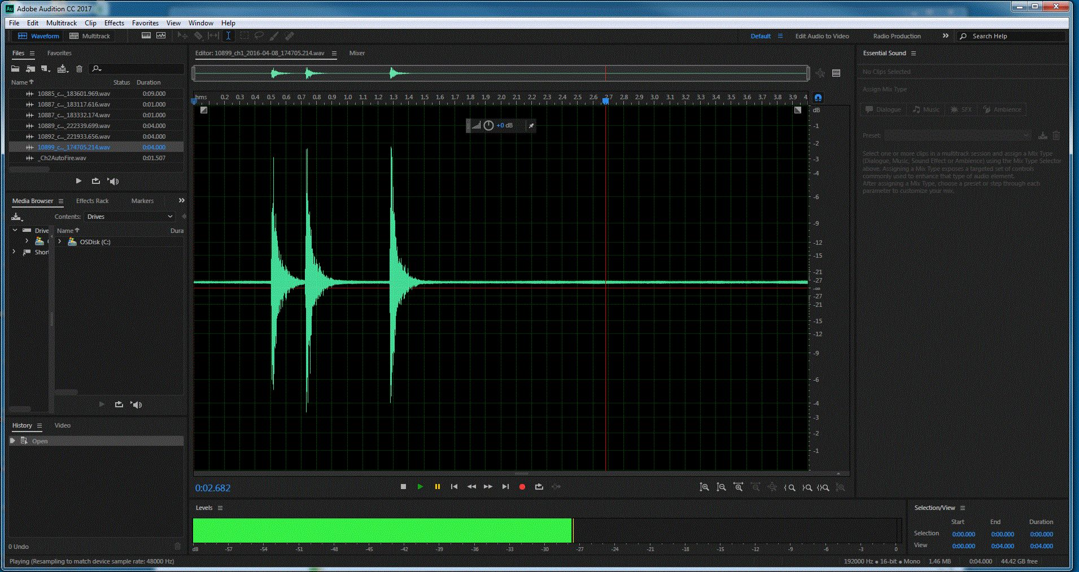
Task: Select the Radio Production workspace
Action: 896,36
